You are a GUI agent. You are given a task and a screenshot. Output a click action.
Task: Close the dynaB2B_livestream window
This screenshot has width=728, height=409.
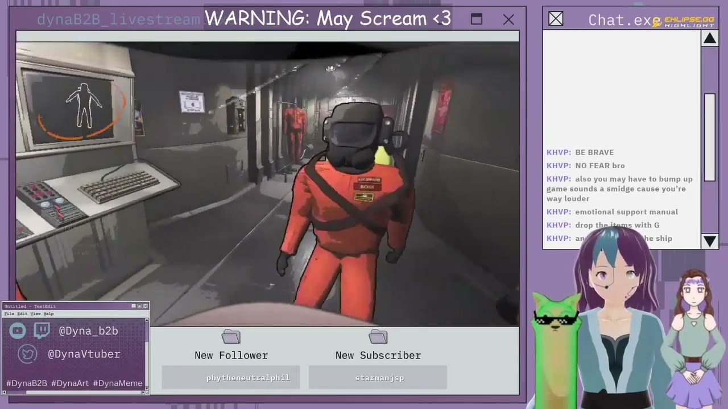coord(508,20)
